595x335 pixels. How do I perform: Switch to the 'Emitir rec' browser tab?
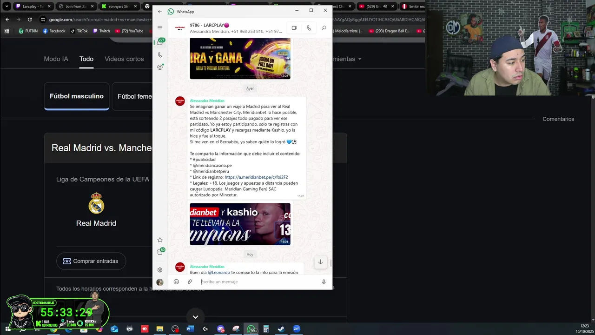click(x=413, y=7)
